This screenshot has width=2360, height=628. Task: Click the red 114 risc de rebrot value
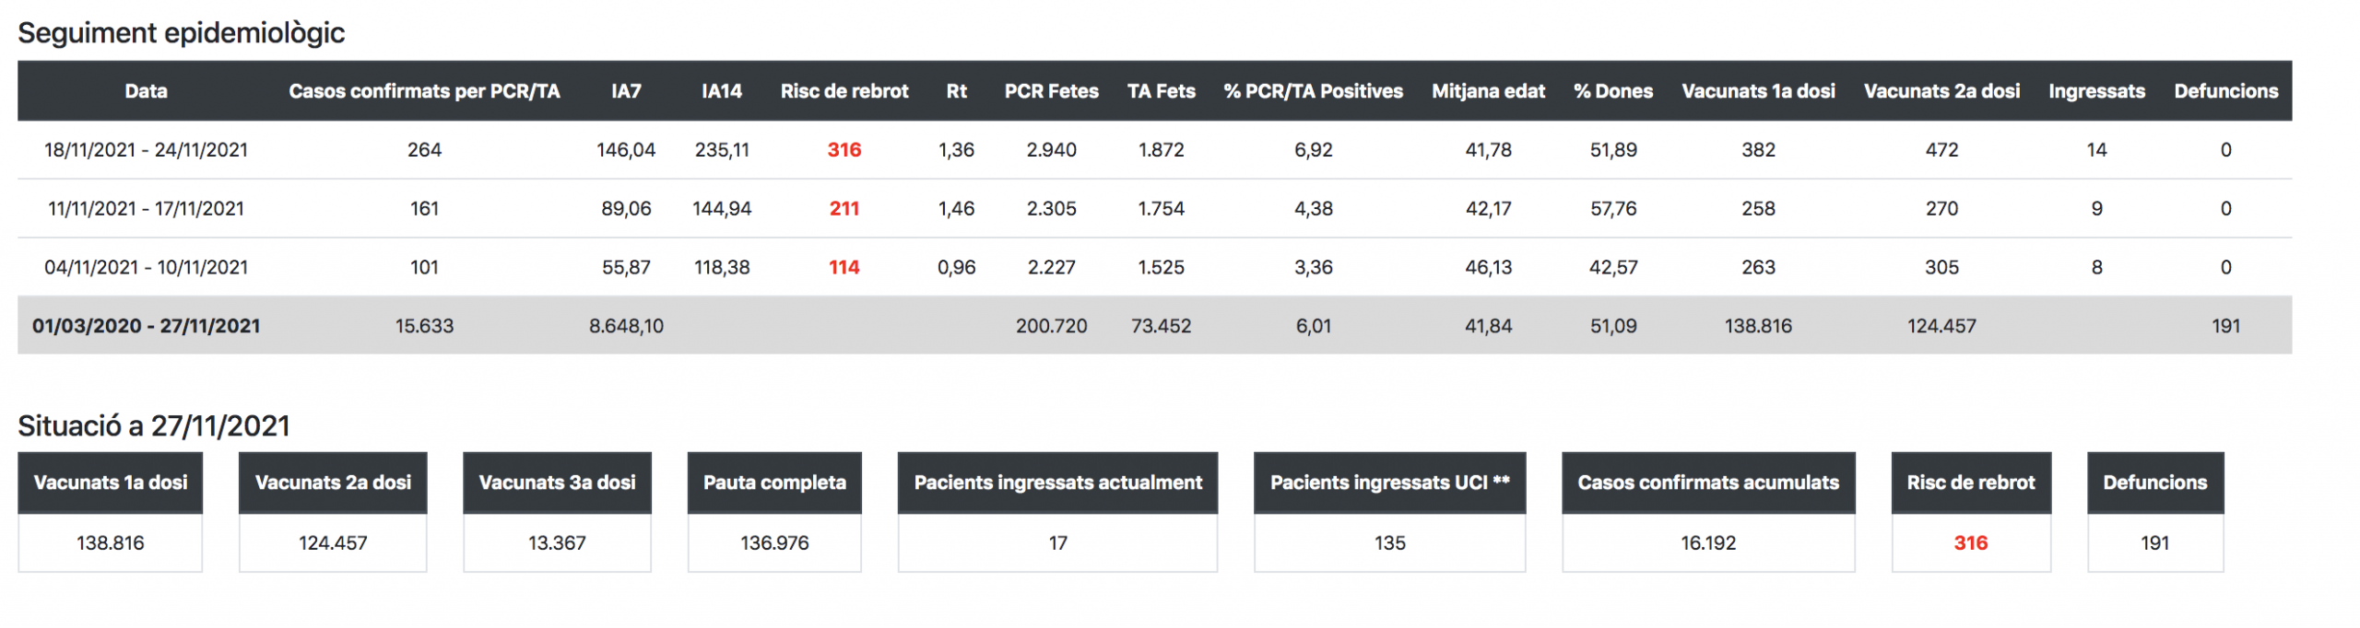point(844,268)
